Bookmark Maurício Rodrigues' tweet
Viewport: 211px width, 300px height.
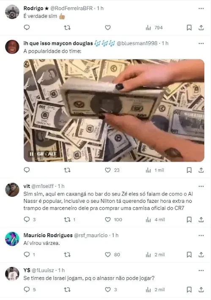point(189,255)
